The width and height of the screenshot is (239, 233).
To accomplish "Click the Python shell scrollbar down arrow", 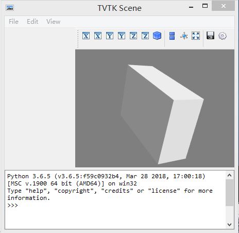I will (229, 224).
